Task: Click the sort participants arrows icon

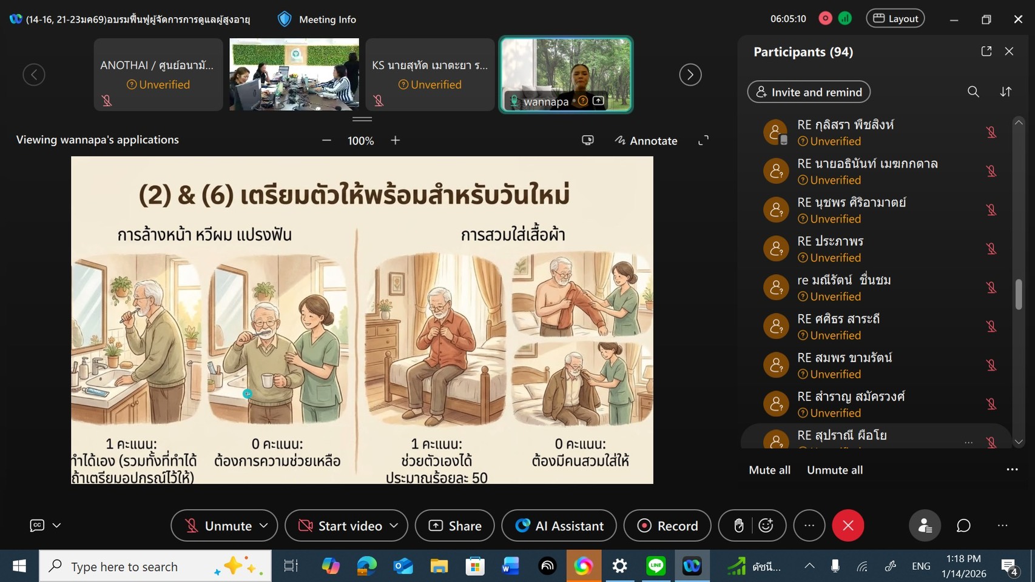Action: (1006, 92)
